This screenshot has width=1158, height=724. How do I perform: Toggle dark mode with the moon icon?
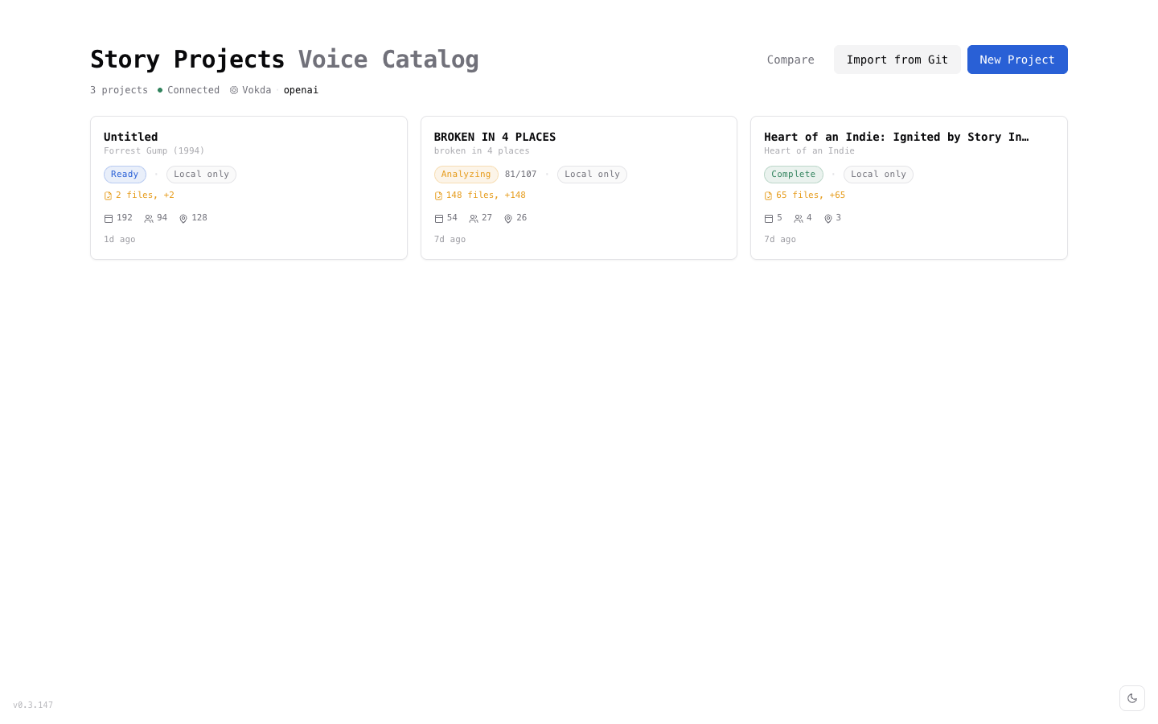(x=1132, y=698)
